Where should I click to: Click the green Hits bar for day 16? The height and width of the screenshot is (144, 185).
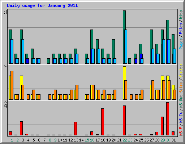[92, 39]
